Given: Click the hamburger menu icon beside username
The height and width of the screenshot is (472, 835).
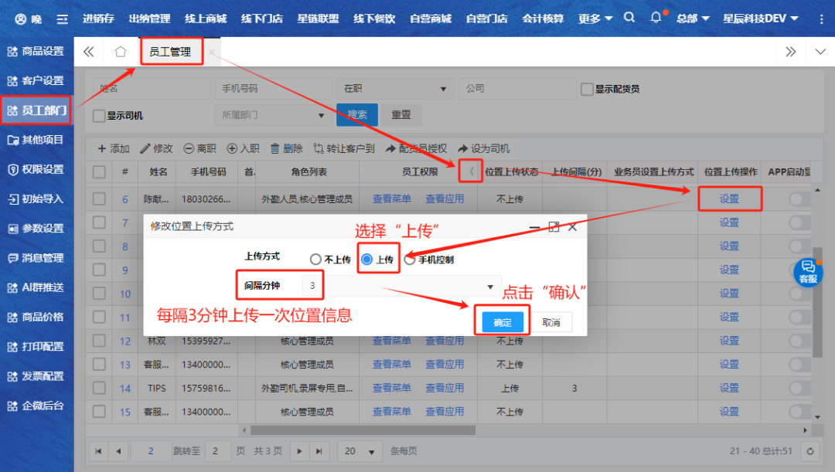Looking at the screenshot, I should [x=63, y=19].
